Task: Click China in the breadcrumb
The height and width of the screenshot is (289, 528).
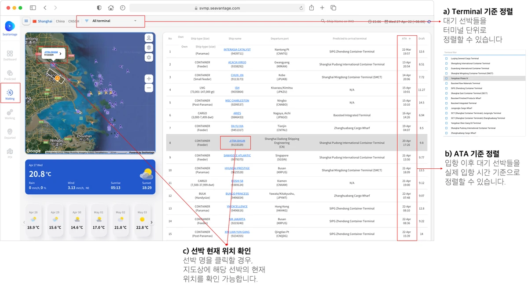Action: 60,21
